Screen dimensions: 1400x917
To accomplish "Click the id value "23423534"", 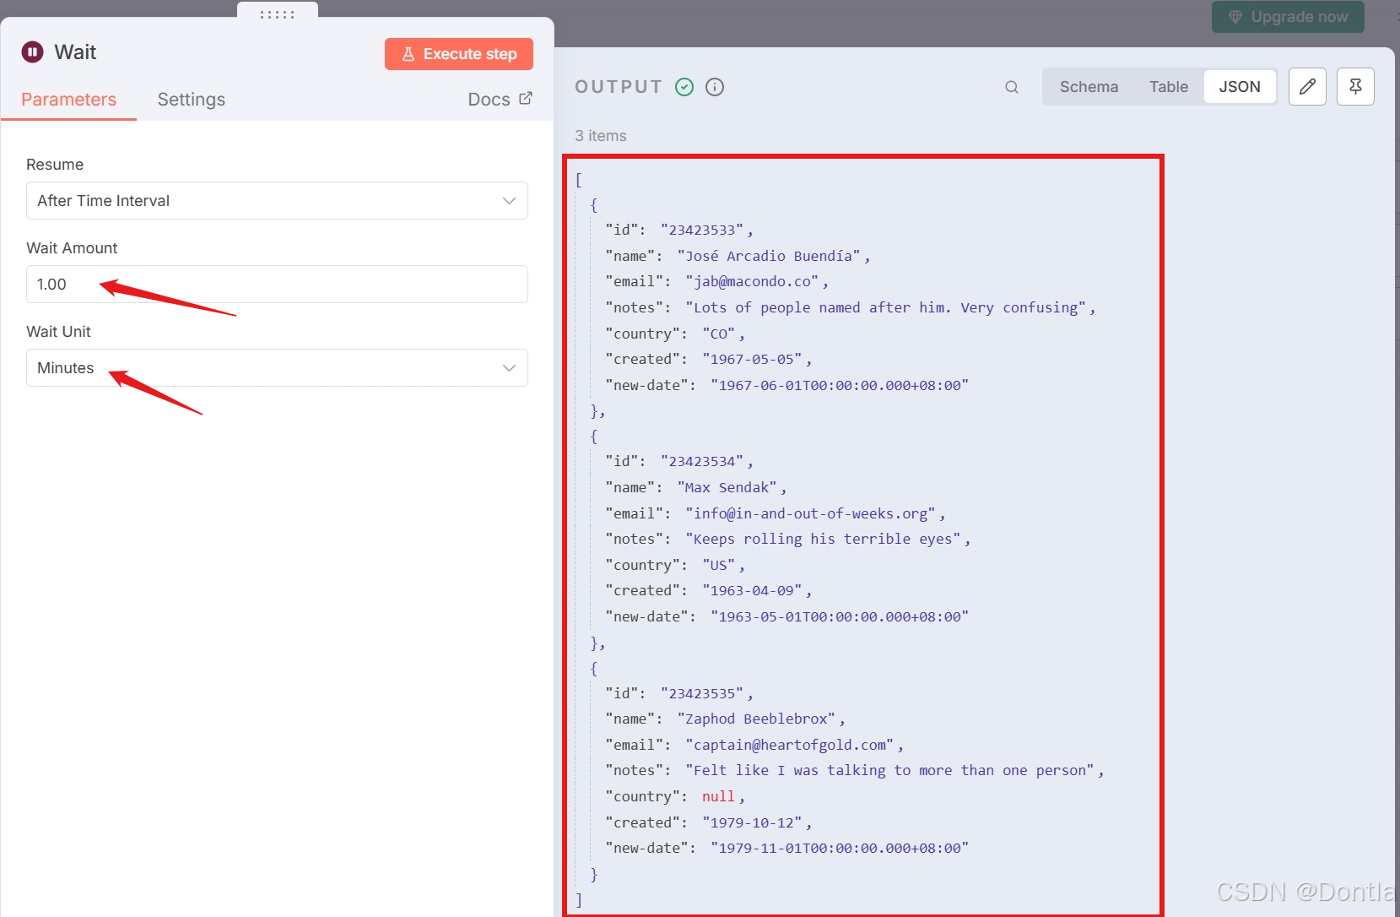I will pyautogui.click(x=702, y=462).
